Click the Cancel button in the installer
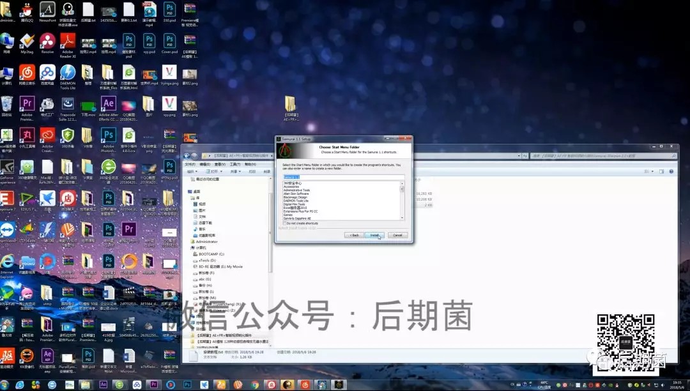The image size is (690, 391). coord(397,235)
